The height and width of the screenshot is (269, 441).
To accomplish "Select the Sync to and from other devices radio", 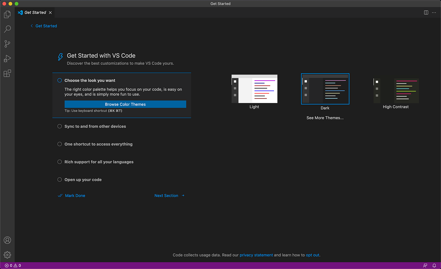I will click(x=60, y=126).
